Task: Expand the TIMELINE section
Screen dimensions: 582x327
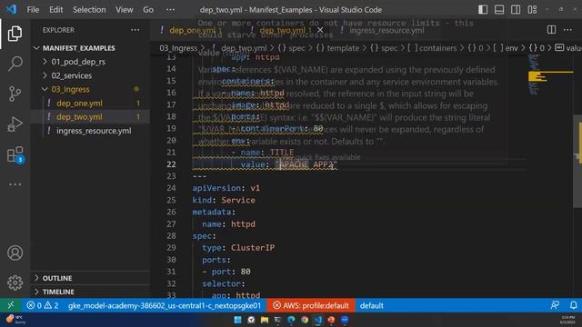Action: 58,292
